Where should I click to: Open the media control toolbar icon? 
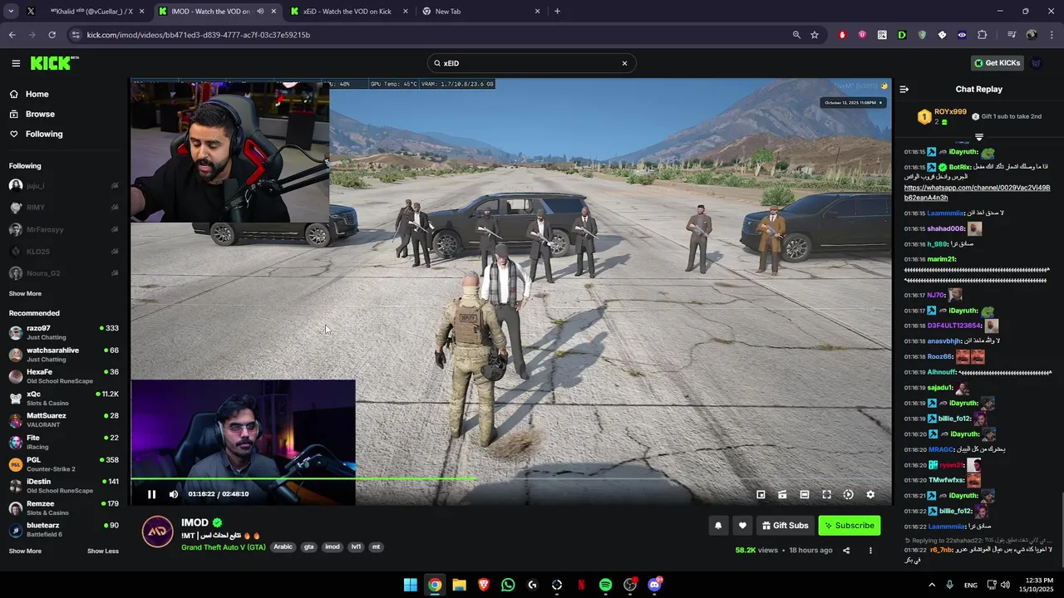1012,35
